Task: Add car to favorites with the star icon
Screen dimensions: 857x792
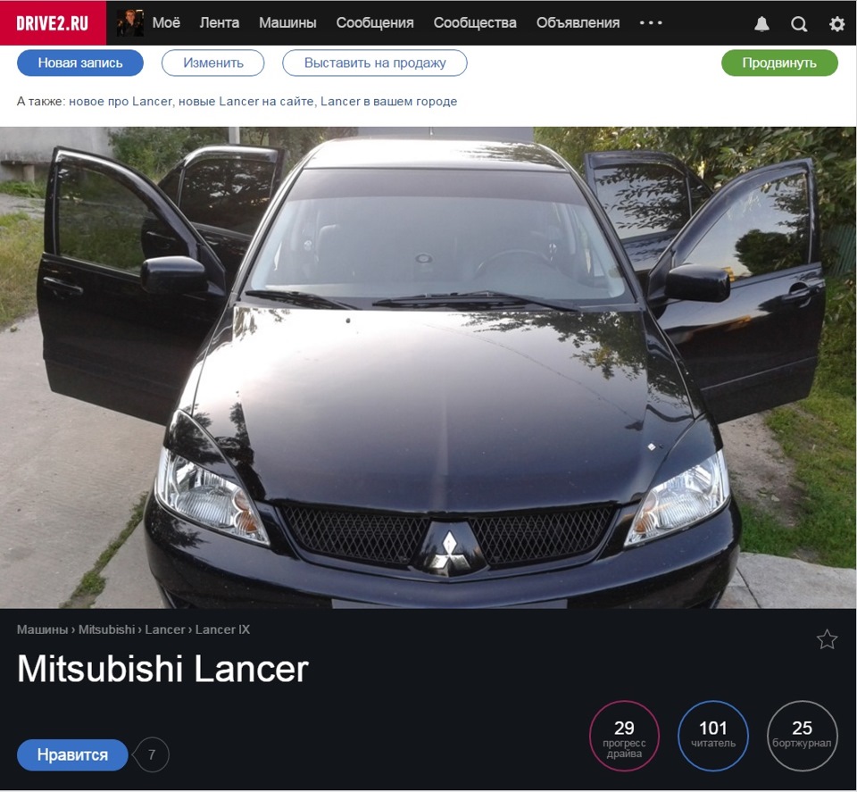Action: (828, 637)
